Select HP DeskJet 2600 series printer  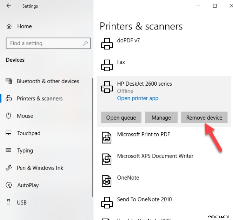tap(144, 84)
